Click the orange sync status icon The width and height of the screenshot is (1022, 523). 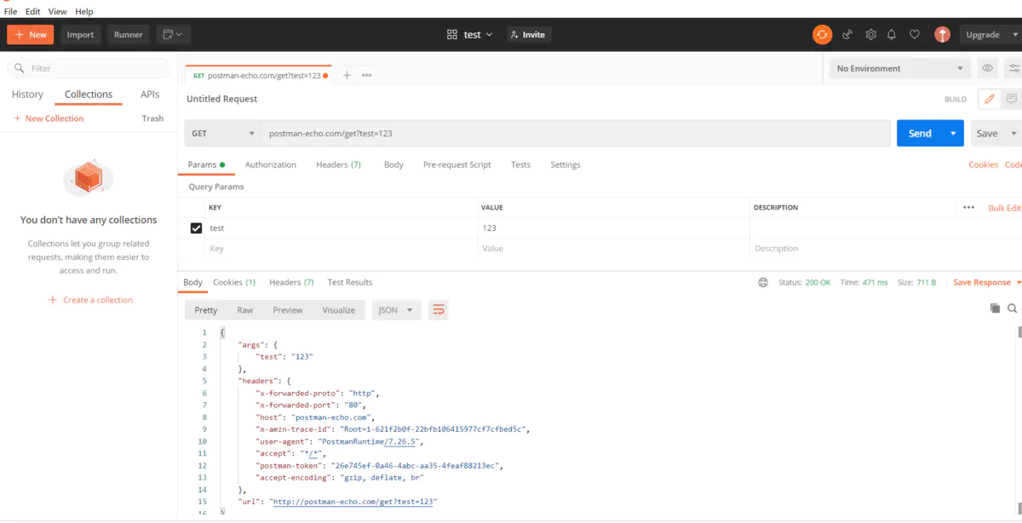pyautogui.click(x=822, y=35)
